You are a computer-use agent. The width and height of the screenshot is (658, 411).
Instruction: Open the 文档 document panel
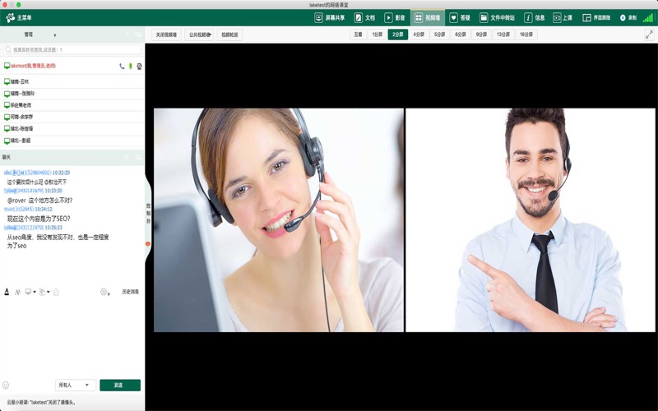pos(364,17)
